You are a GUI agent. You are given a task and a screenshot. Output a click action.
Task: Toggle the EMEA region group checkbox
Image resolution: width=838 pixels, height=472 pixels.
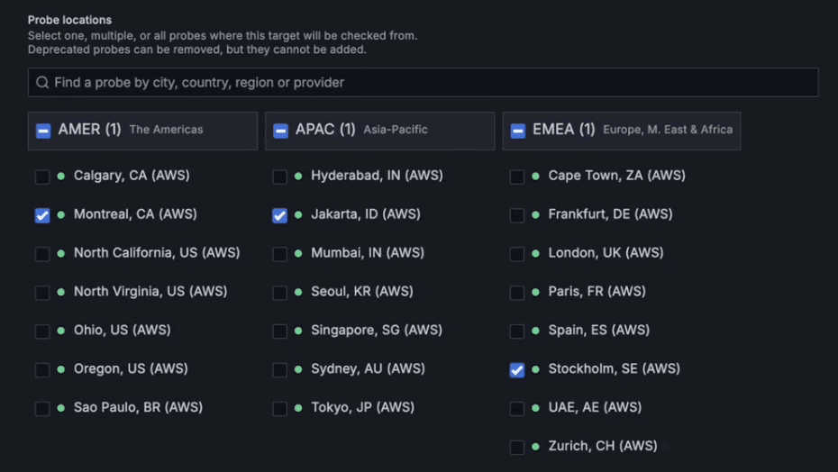coord(518,131)
